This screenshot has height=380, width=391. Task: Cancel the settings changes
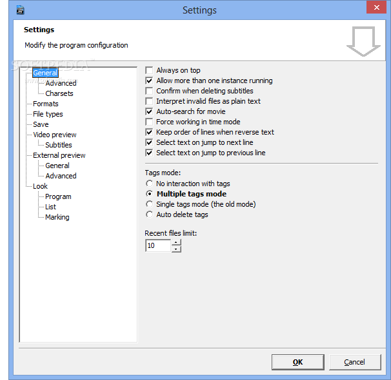point(355,362)
